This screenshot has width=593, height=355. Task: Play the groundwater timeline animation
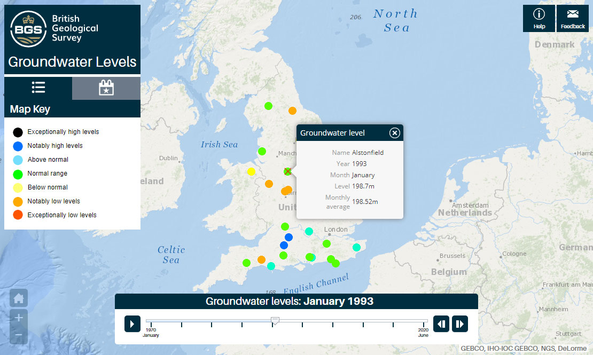[x=132, y=324]
